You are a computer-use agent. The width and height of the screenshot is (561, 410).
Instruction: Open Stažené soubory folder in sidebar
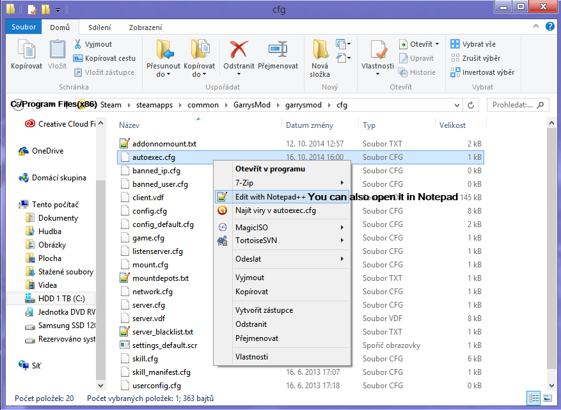coord(59,272)
